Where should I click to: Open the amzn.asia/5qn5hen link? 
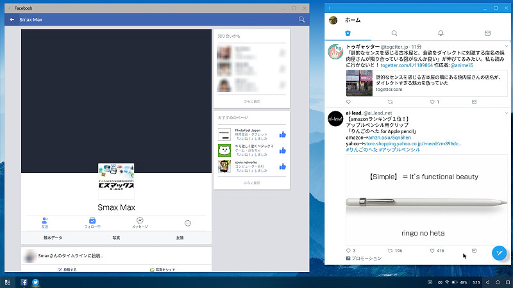pyautogui.click(x=389, y=138)
